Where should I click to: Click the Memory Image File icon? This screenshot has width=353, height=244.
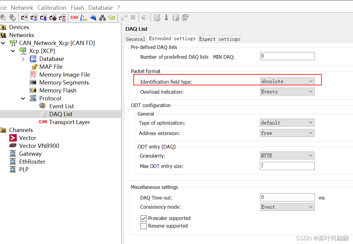33,75
